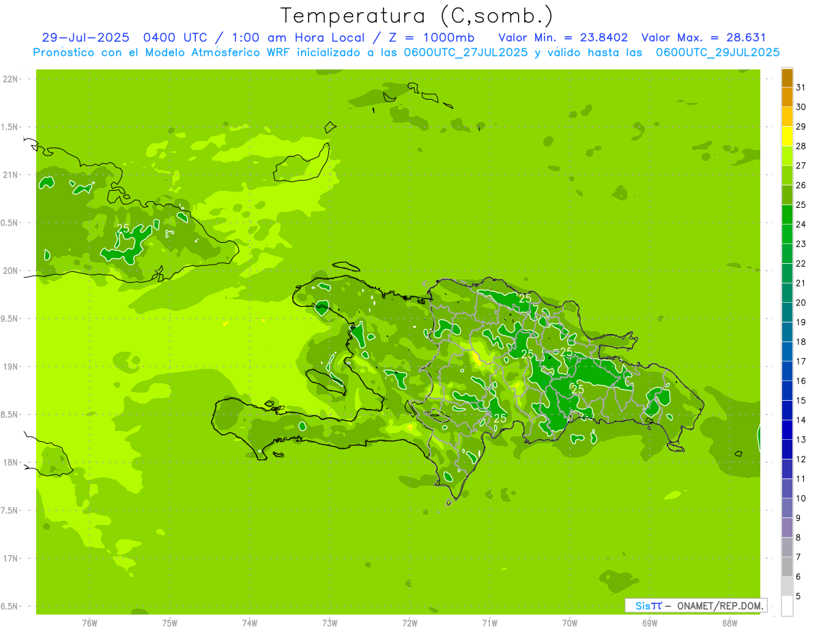Click legend value '28'
The width and height of the screenshot is (819, 632).
801,146
